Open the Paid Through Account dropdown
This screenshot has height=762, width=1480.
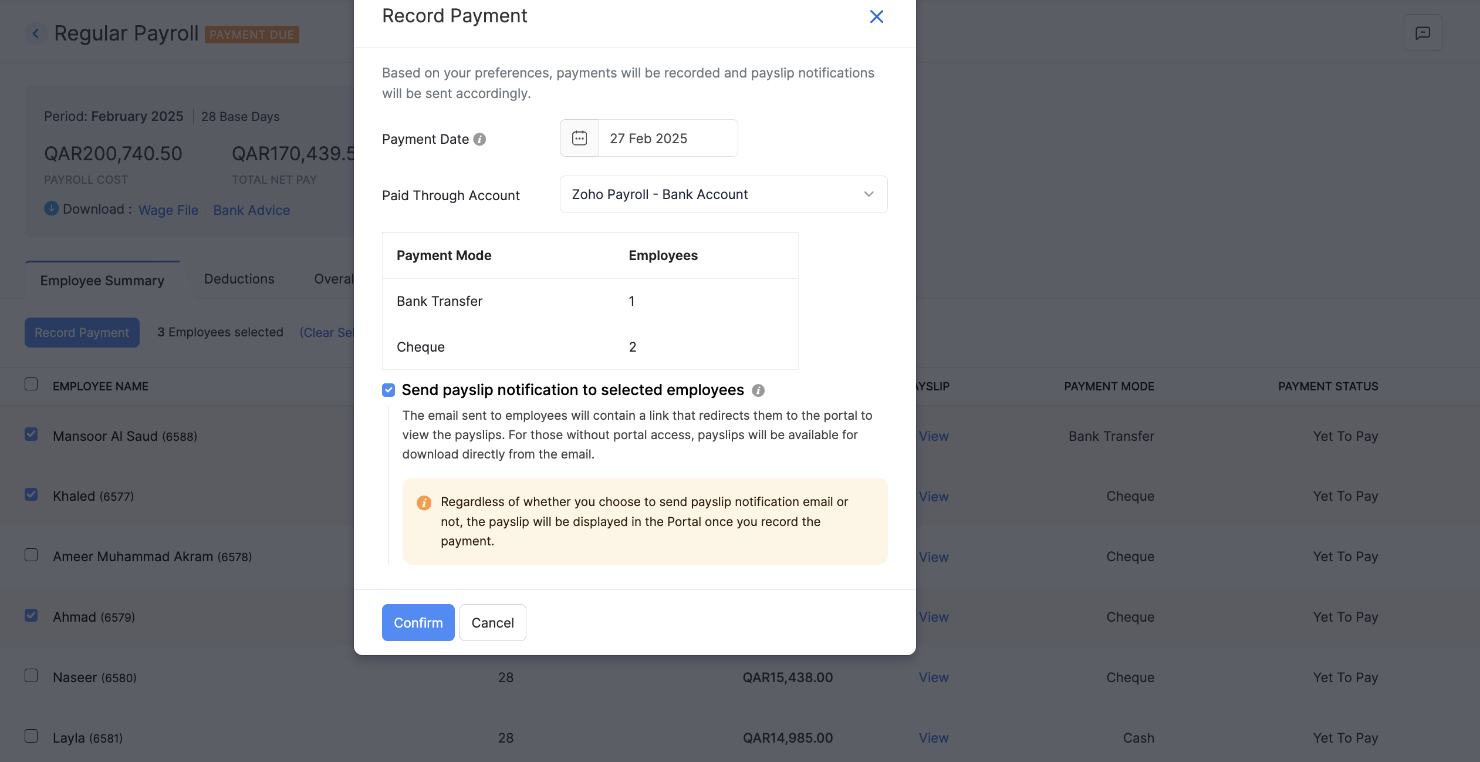tap(723, 194)
